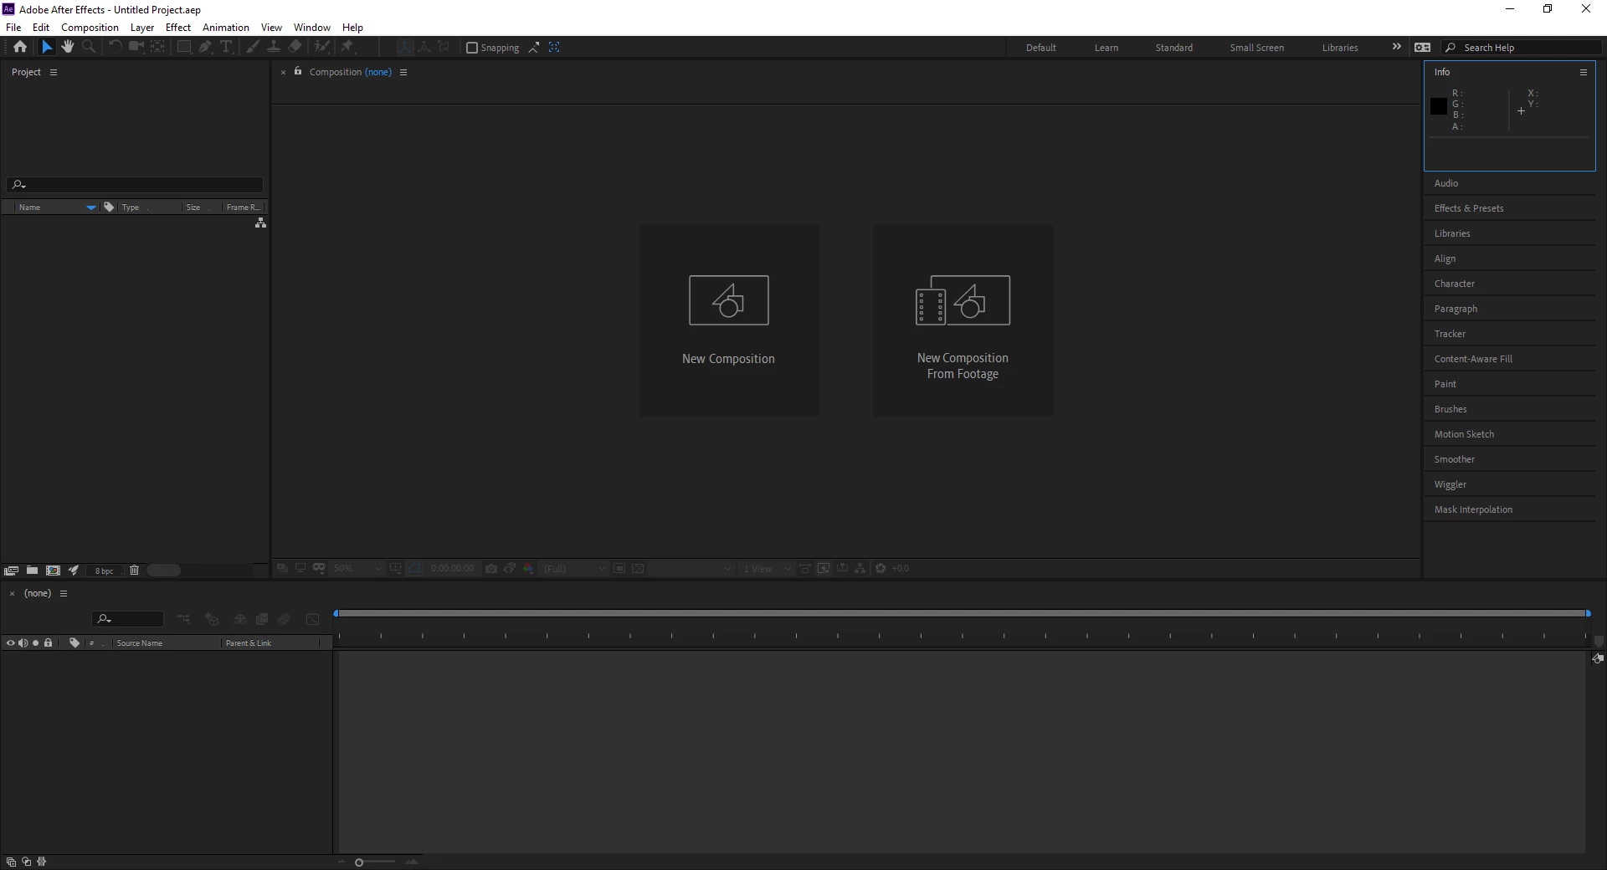Open the File menu
Image resolution: width=1607 pixels, height=870 pixels.
13,27
